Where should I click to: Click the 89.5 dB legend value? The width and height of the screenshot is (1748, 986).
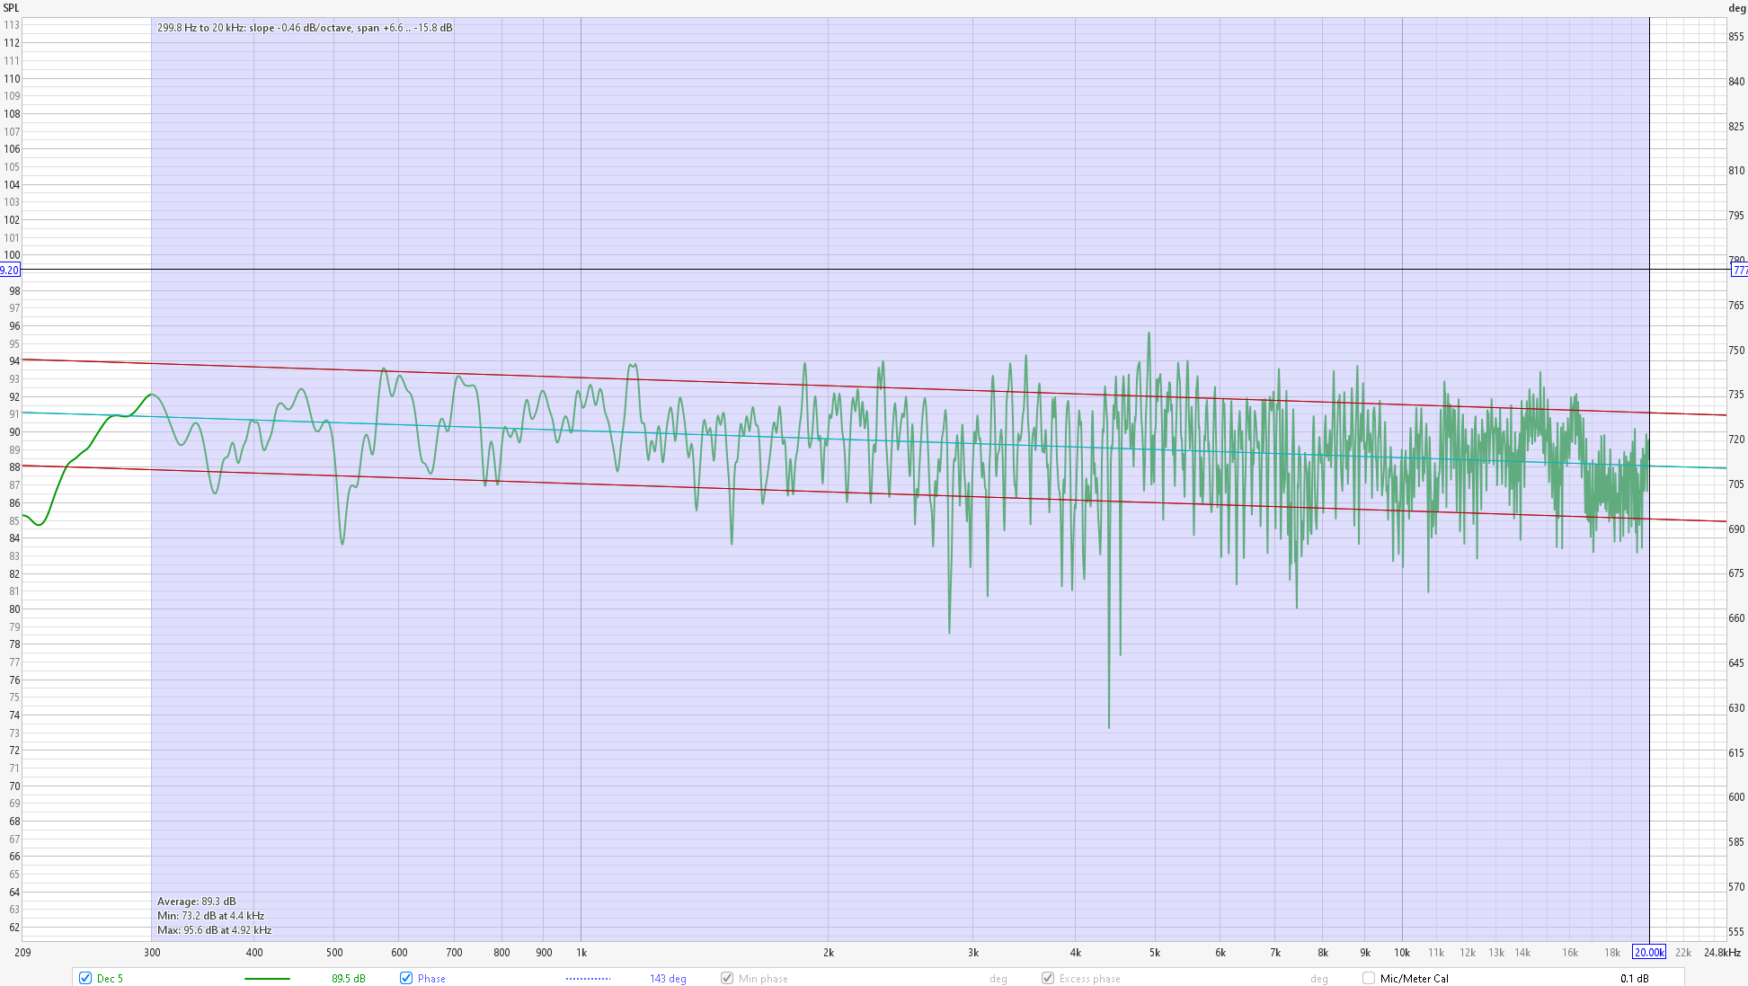(349, 978)
